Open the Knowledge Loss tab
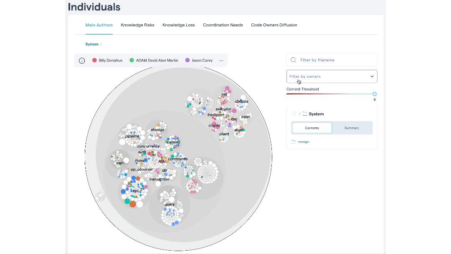Screen dimensions: 451x254 (178, 25)
